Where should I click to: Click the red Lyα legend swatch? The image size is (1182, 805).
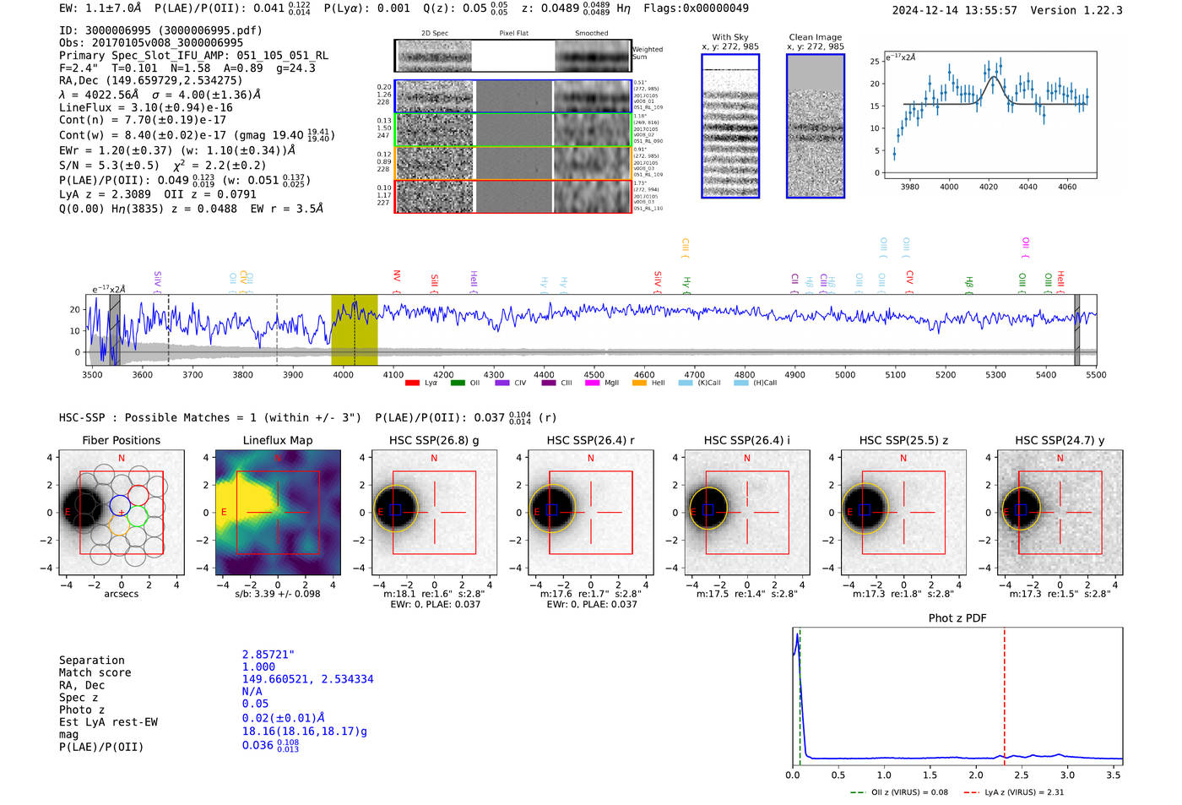coord(412,383)
